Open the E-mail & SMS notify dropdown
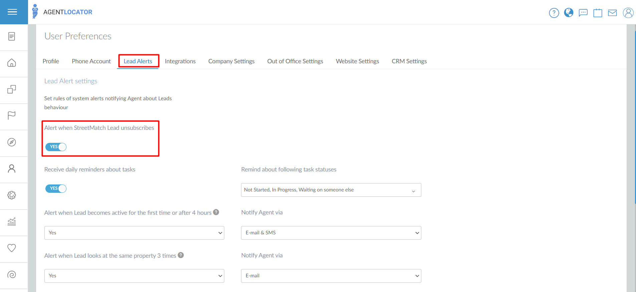The image size is (636, 292). pyautogui.click(x=331, y=233)
